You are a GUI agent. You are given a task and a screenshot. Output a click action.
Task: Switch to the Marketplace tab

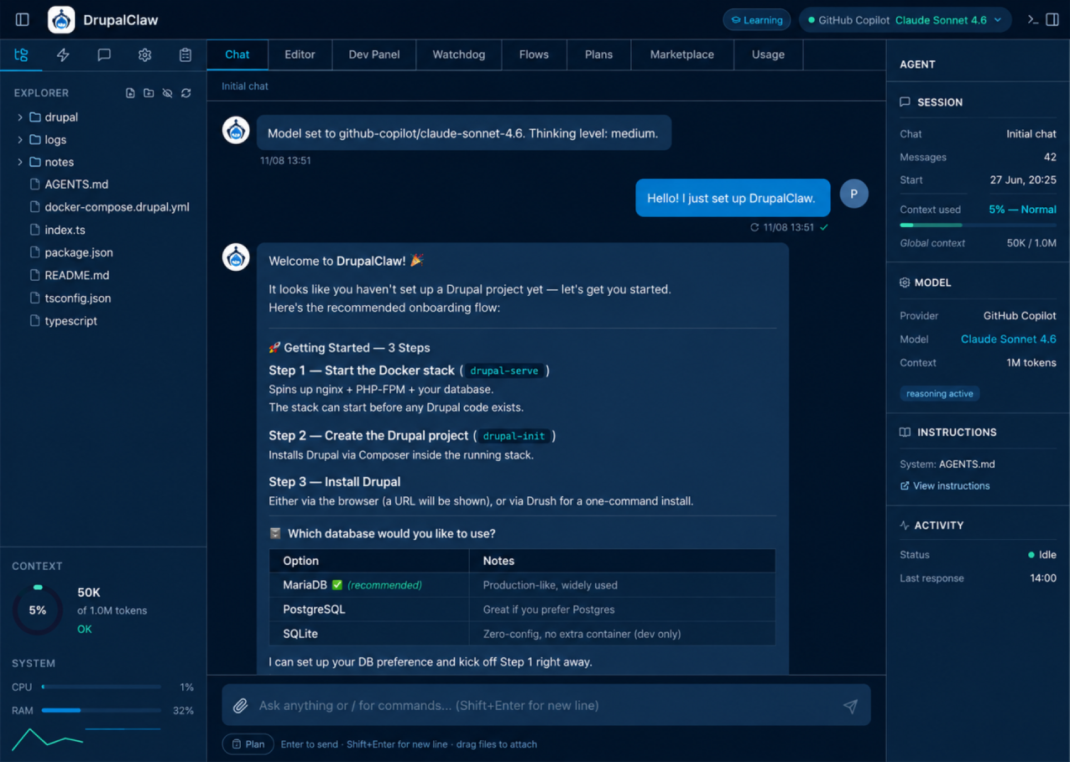[x=682, y=55]
